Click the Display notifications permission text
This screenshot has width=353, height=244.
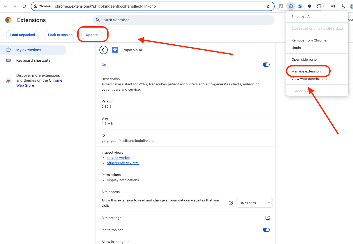(x=123, y=180)
